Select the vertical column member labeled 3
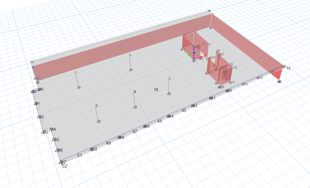Image resolution: width=310 pixels, height=188 pixels. (x=96, y=113)
